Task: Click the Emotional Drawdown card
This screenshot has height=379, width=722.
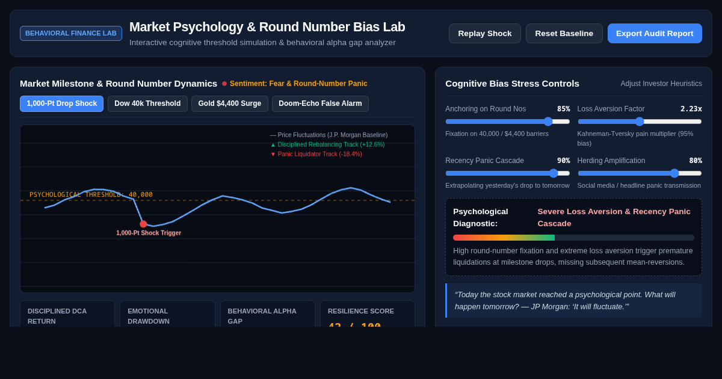Action: (167, 314)
